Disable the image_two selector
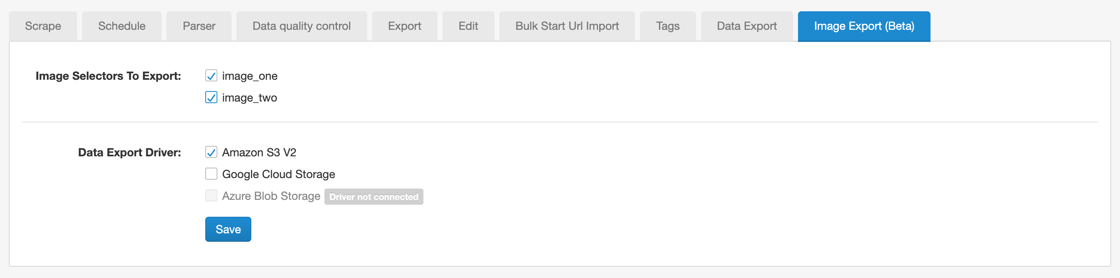The width and height of the screenshot is (1120, 278). pos(211,98)
